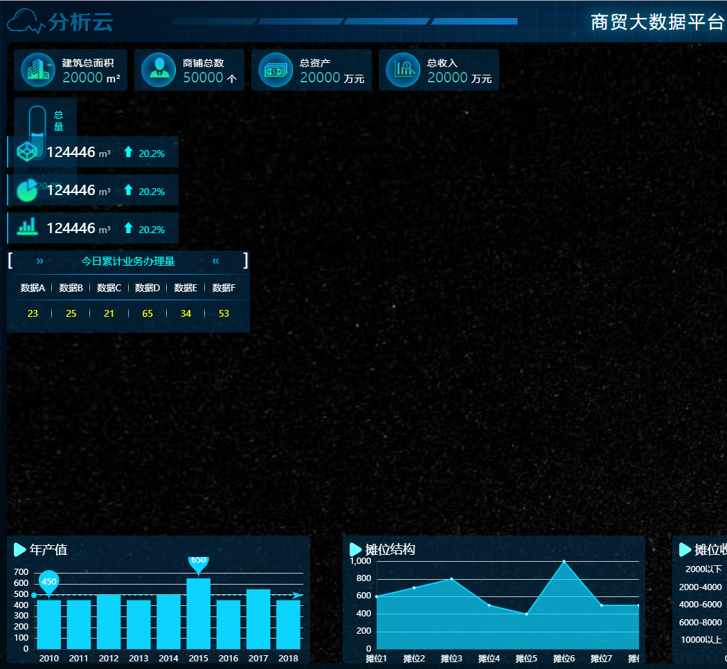Click the value 34 under 数据E
The image size is (727, 669).
coord(186,313)
